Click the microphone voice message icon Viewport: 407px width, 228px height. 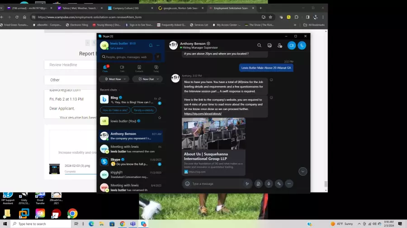point(269,183)
